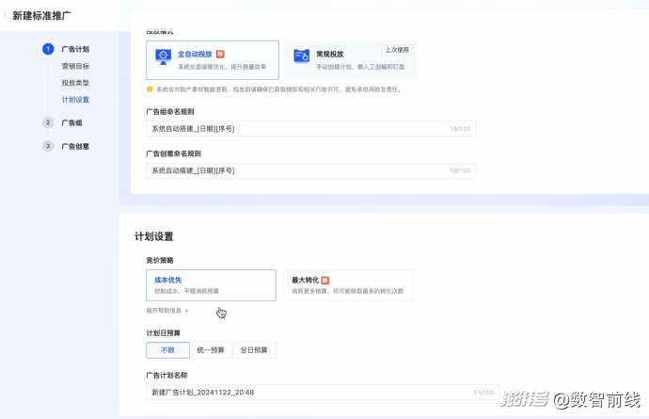Click the orange warning icon before the notice
The image size is (649, 419).
pyautogui.click(x=150, y=89)
